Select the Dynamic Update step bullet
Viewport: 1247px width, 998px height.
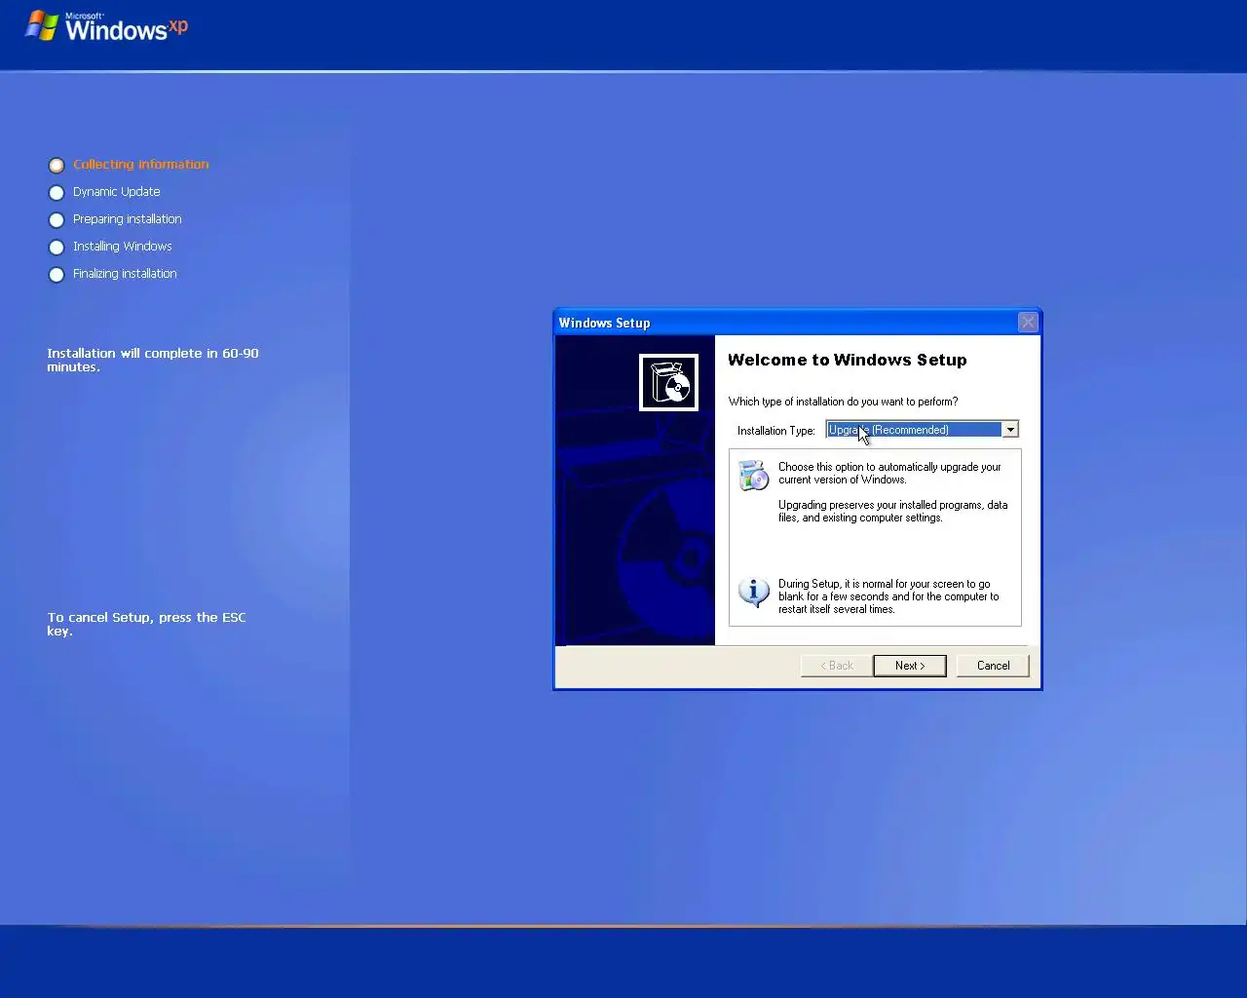(x=57, y=193)
